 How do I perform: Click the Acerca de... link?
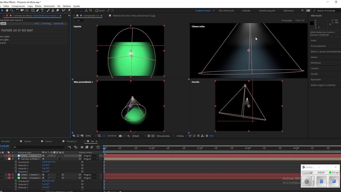(59, 23)
